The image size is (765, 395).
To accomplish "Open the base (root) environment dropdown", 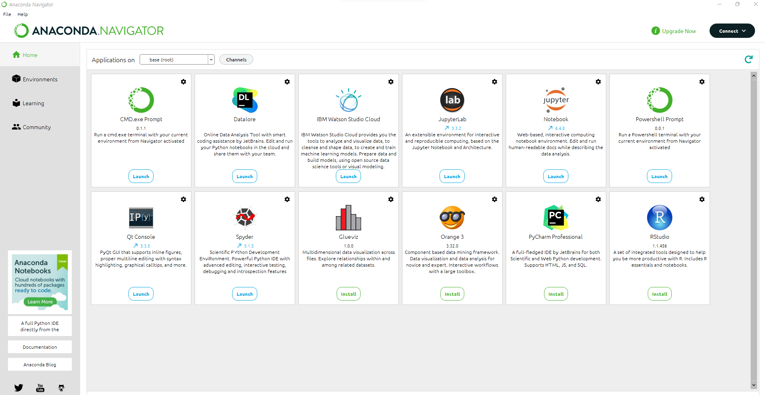I will coord(177,60).
